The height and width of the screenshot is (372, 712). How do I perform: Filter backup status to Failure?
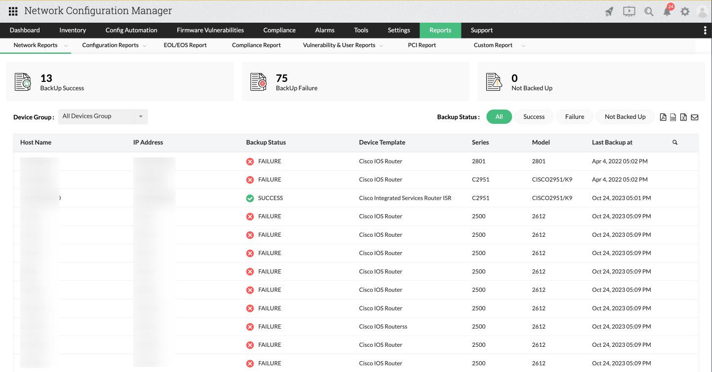click(x=575, y=117)
